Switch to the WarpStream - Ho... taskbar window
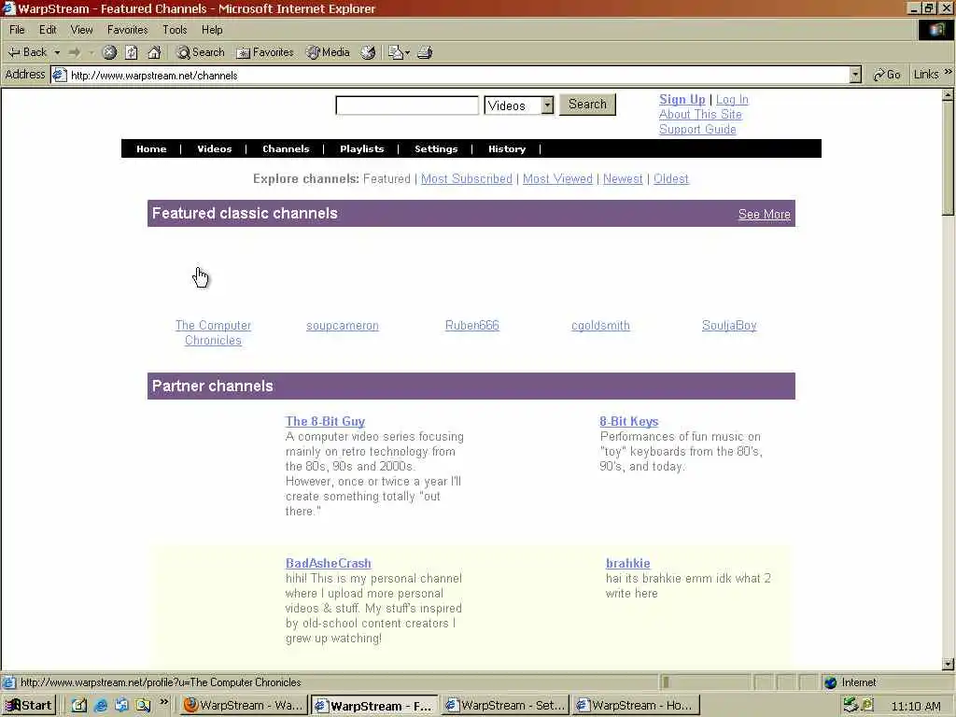Image resolution: width=956 pixels, height=717 pixels. tap(636, 706)
